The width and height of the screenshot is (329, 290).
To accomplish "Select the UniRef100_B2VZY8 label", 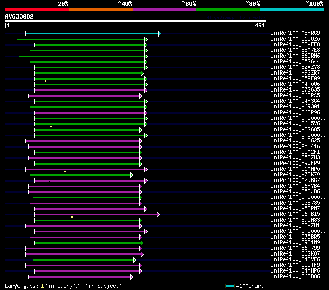I will click(x=295, y=67).
